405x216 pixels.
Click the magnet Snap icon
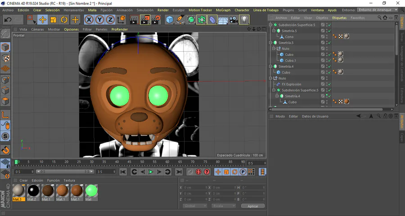pyautogui.click(x=5, y=150)
